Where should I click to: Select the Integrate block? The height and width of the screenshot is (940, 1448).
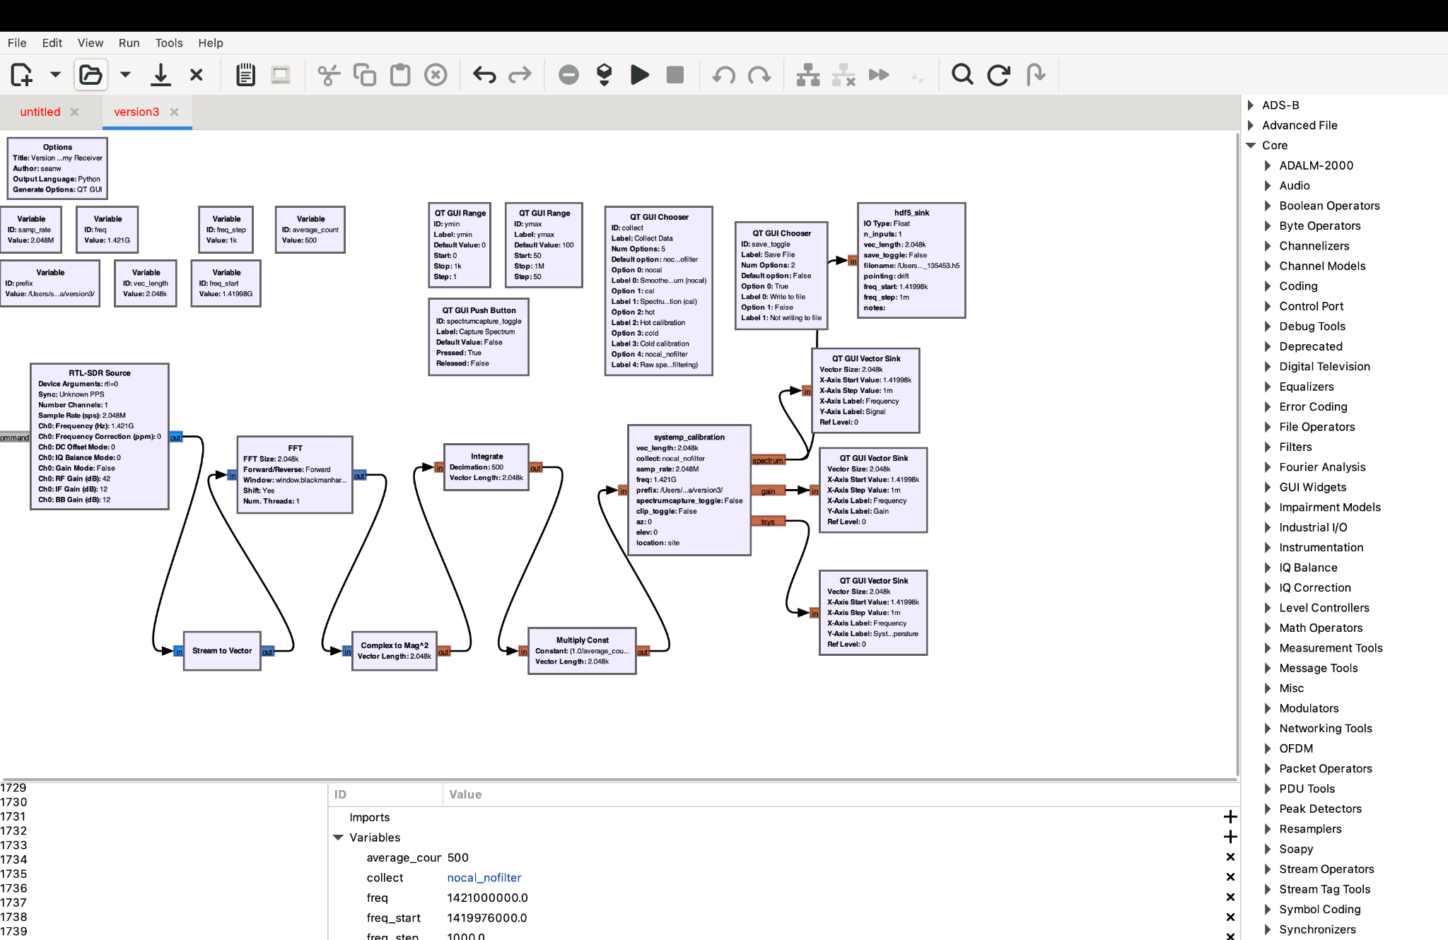pos(486,467)
